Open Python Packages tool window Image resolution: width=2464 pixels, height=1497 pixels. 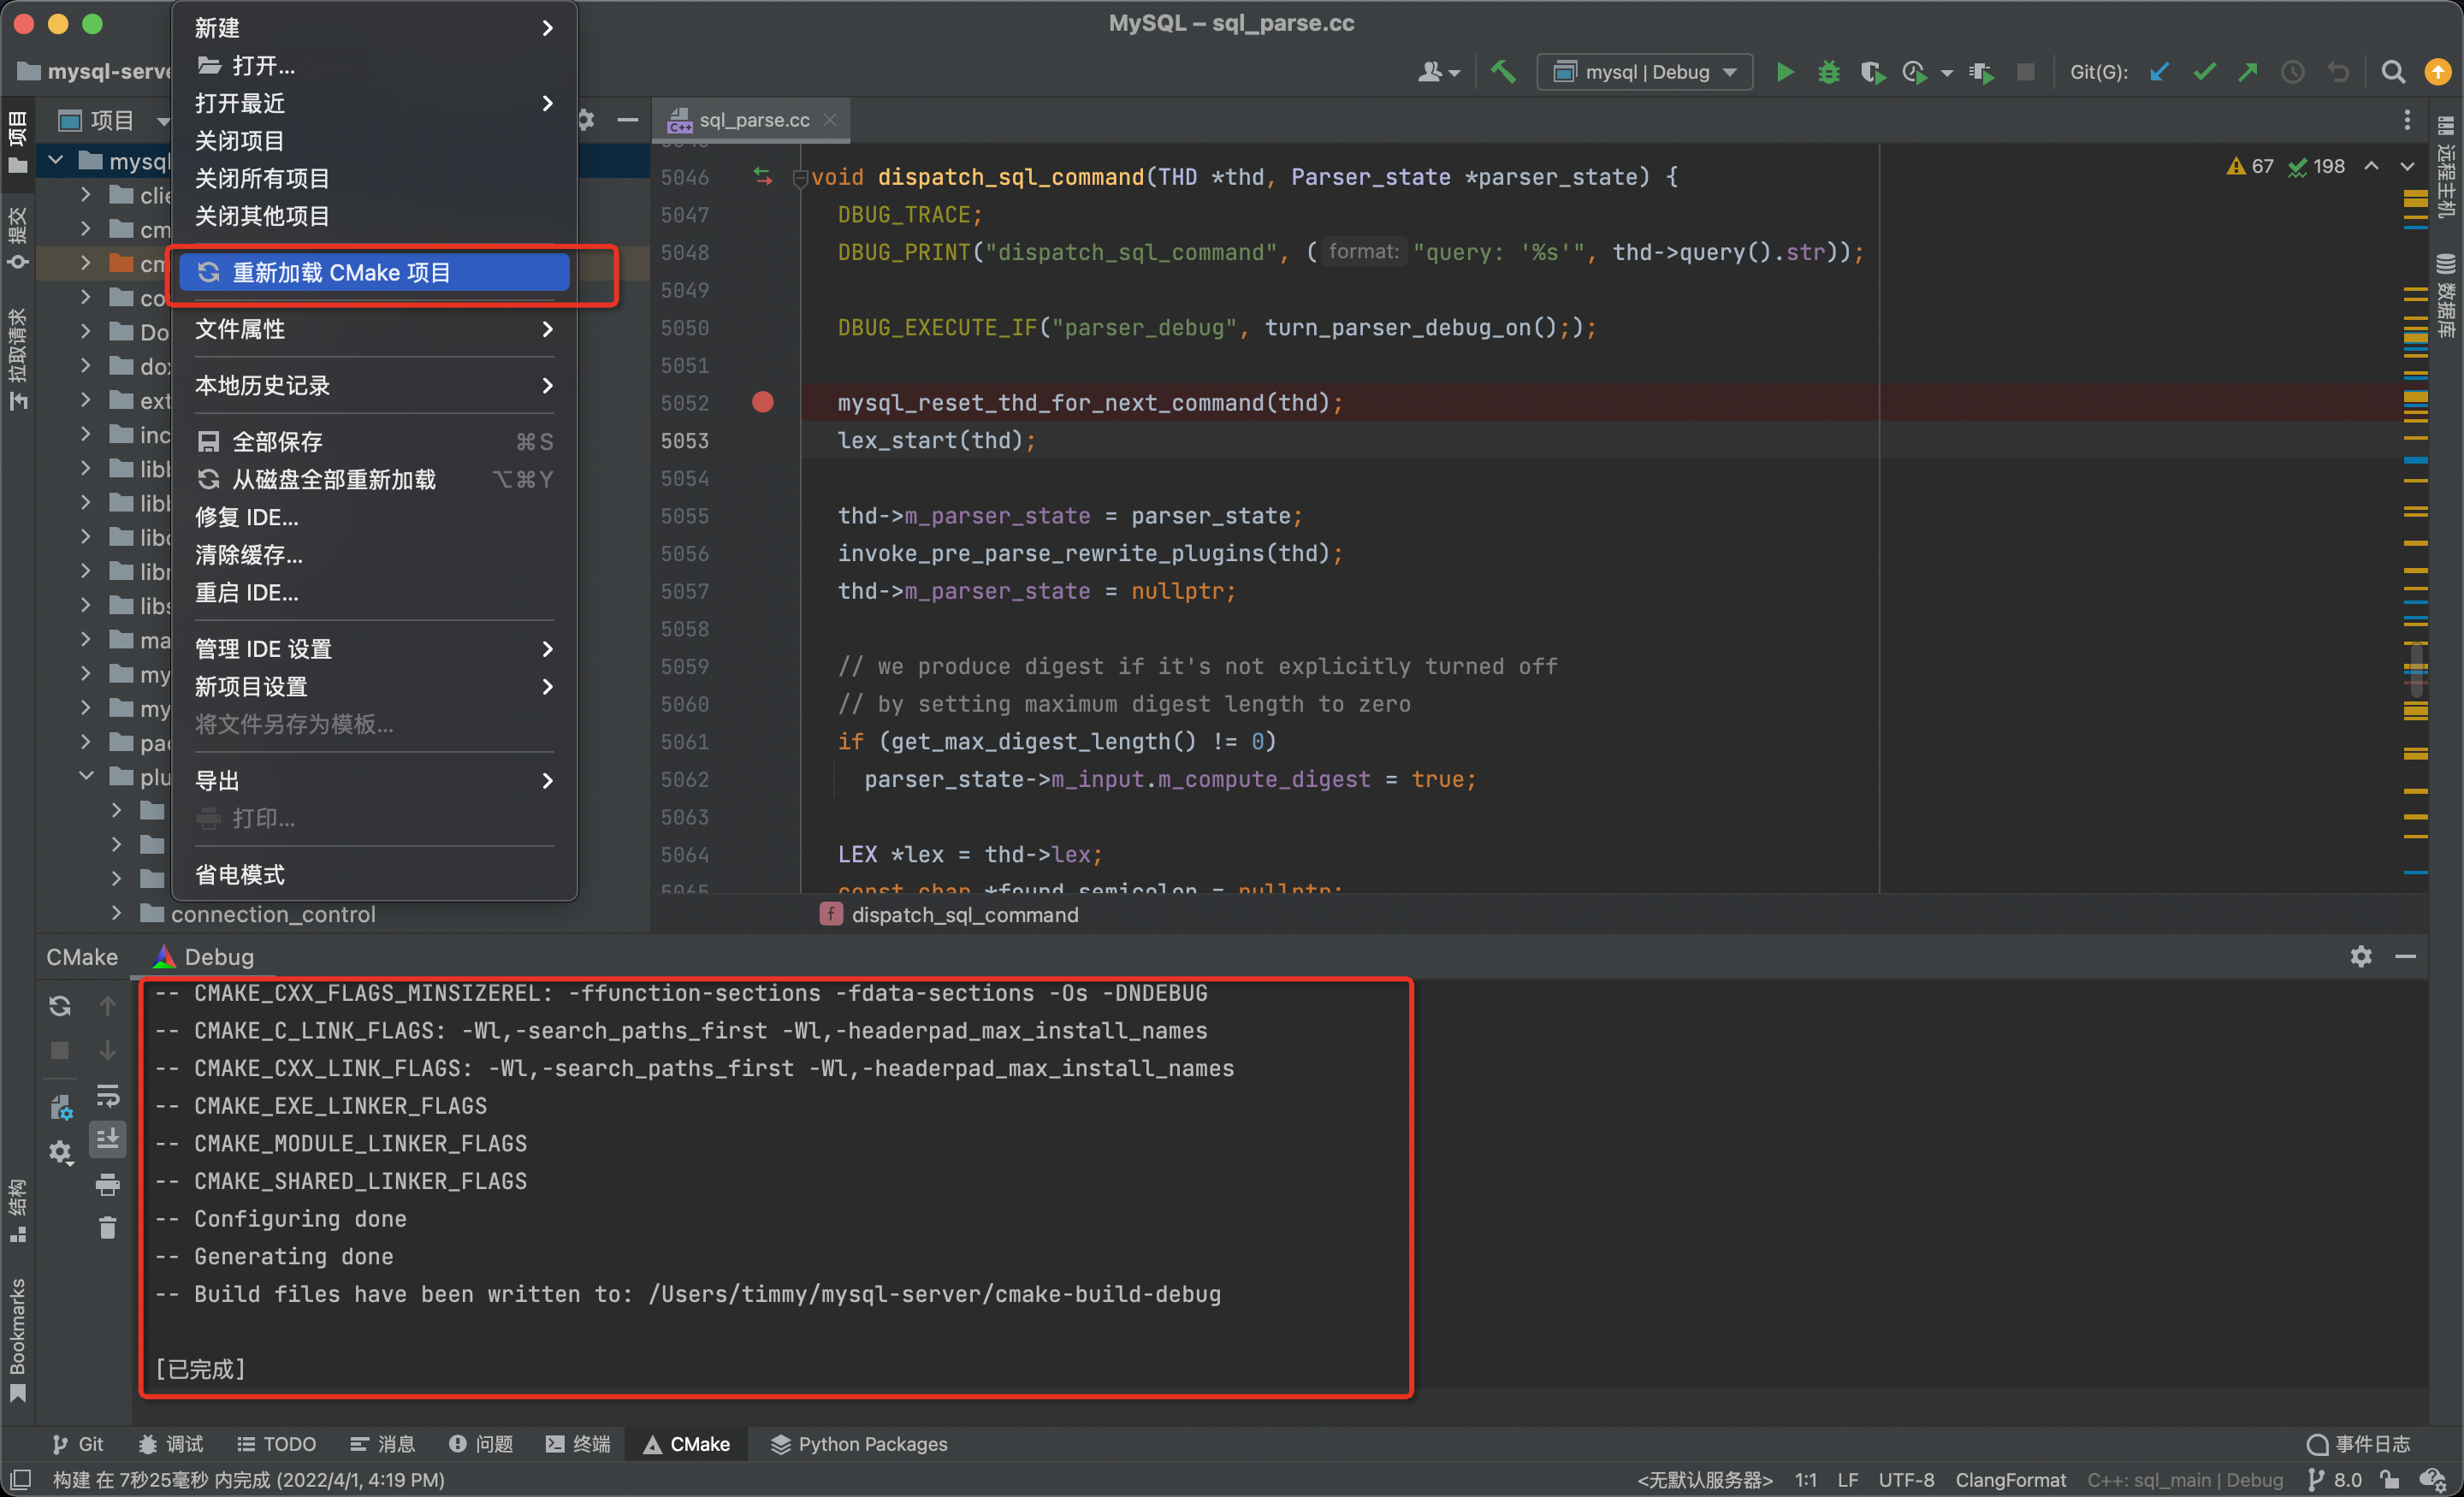click(858, 1443)
